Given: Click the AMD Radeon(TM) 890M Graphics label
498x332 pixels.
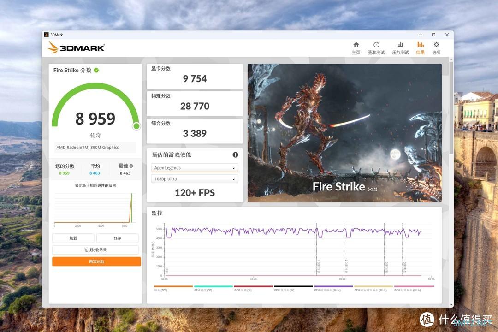Looking at the screenshot, I should point(88,148).
